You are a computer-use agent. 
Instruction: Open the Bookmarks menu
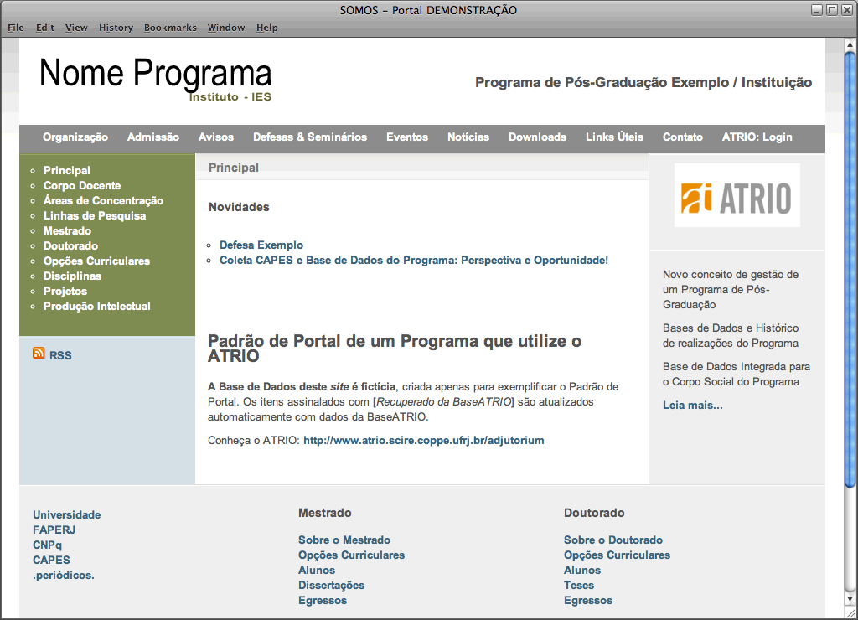click(x=170, y=28)
